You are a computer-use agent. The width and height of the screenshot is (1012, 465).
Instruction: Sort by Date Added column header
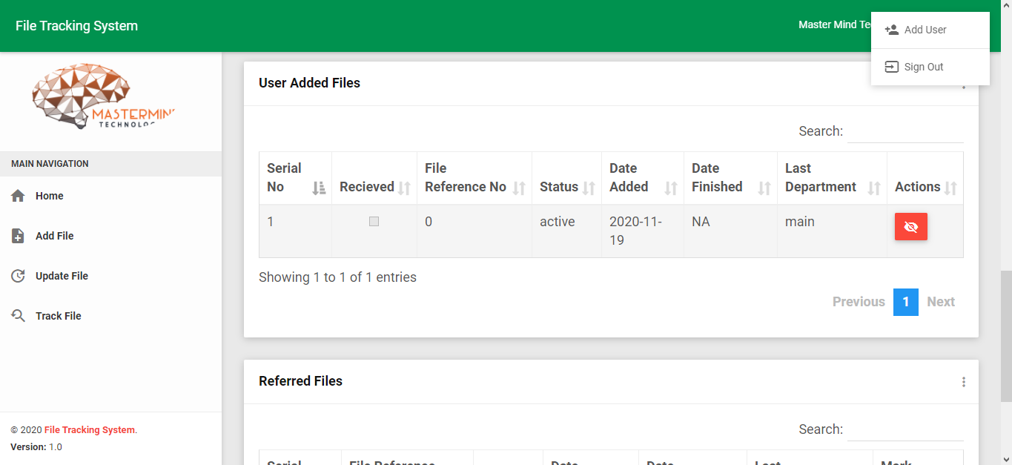point(642,178)
